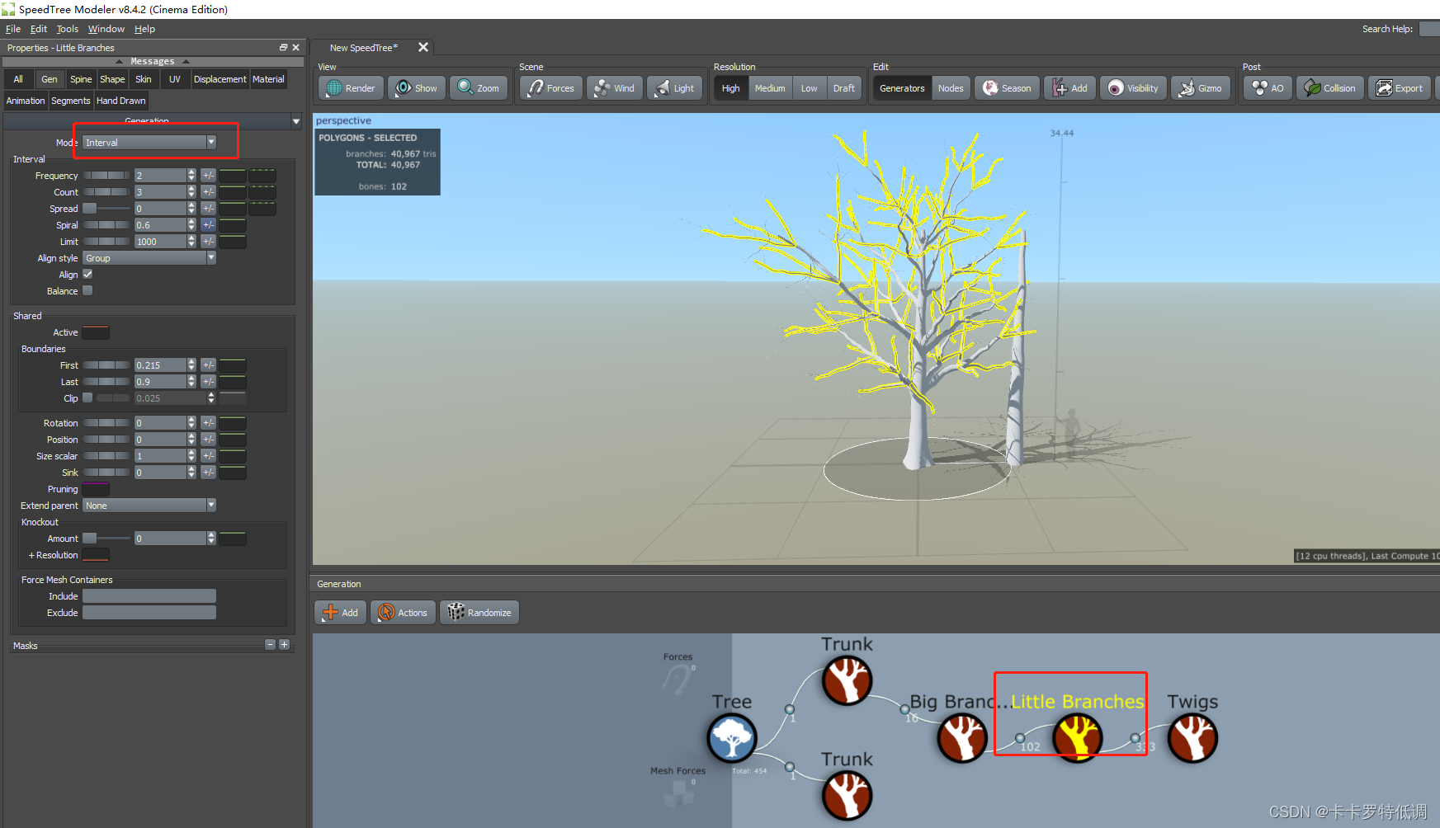Add a mask with the Masks plus button
Viewport: 1440px width, 828px height.
[x=284, y=644]
